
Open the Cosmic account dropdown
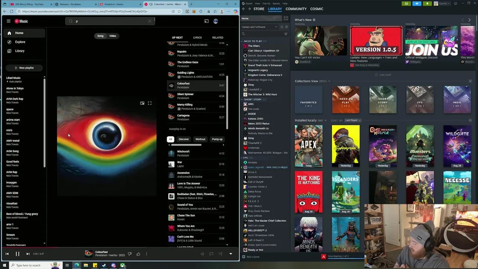[x=442, y=3]
